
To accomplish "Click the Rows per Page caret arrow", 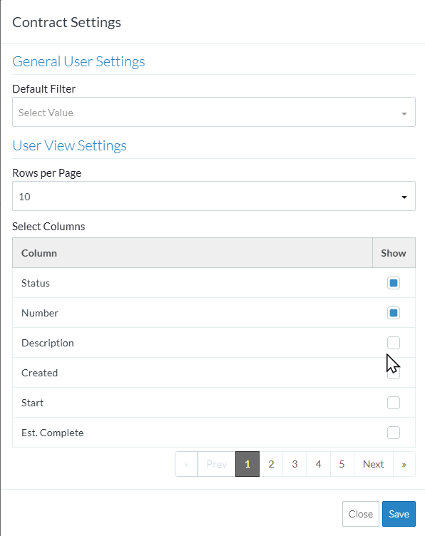I will tap(404, 197).
